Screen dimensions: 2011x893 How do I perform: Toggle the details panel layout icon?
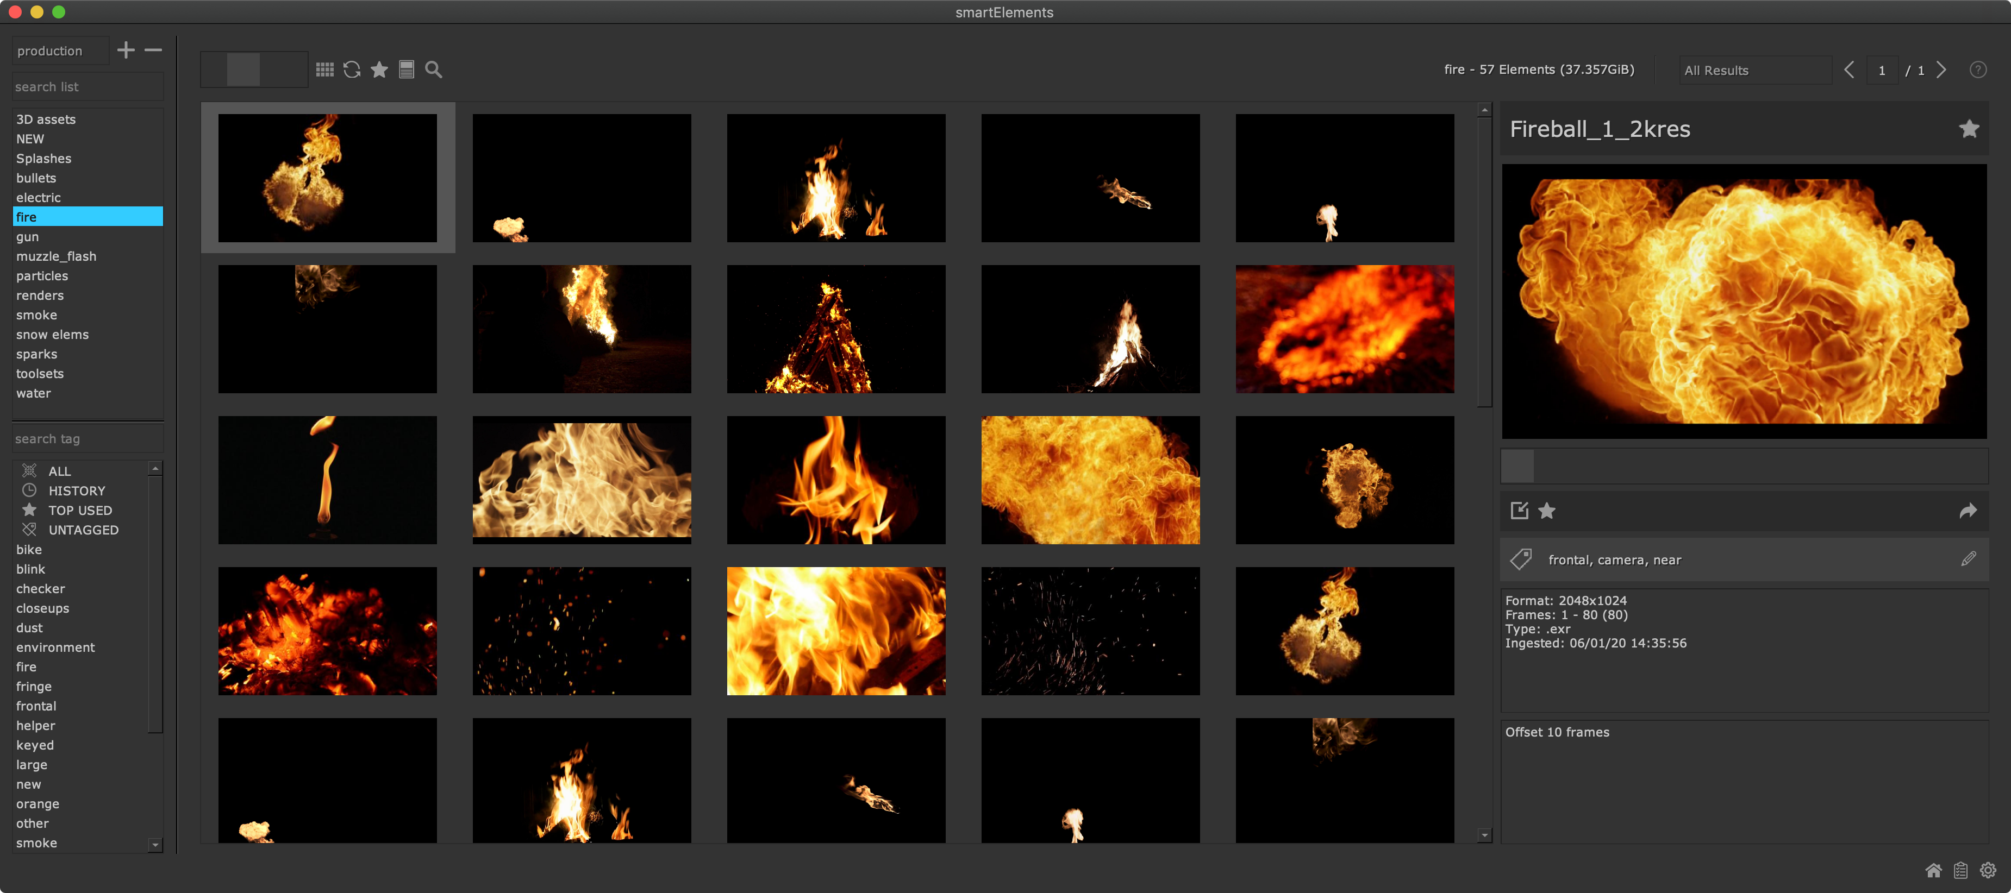(406, 70)
